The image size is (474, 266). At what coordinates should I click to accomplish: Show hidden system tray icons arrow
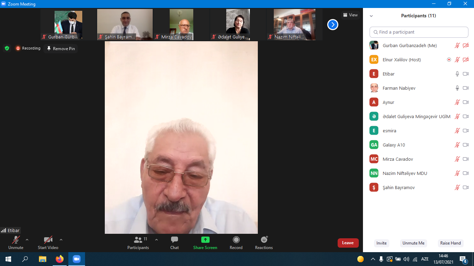(x=373, y=259)
